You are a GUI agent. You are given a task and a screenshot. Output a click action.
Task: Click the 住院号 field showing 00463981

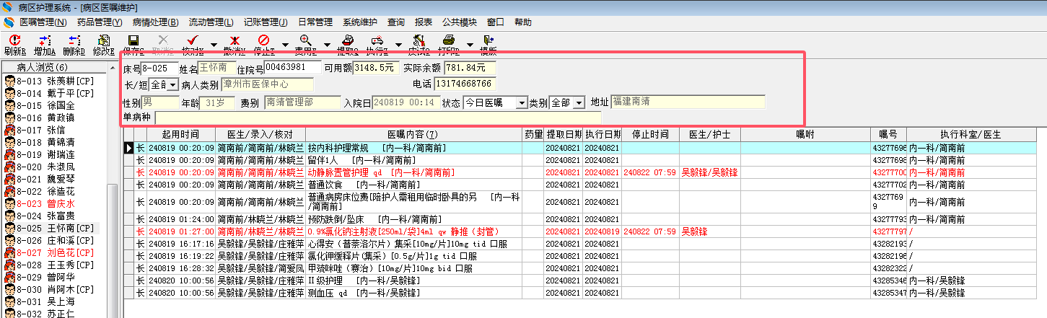click(292, 68)
